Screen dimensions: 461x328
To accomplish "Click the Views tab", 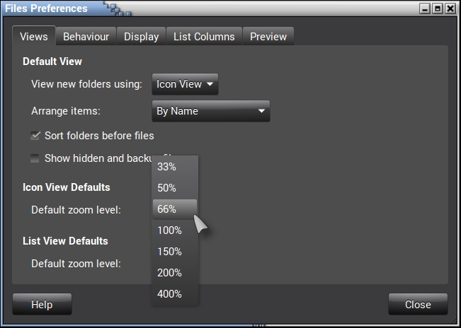I will (34, 37).
